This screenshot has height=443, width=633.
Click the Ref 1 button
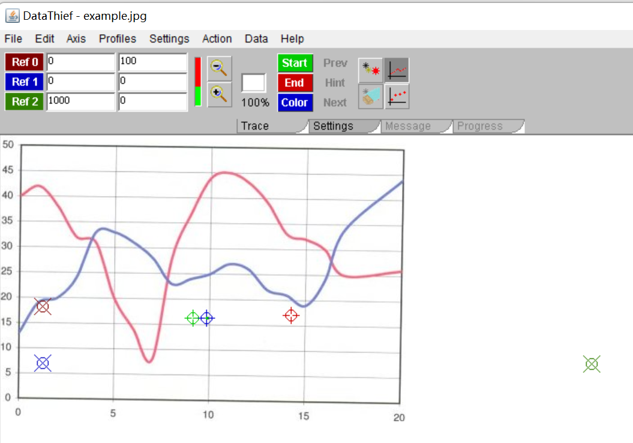[24, 82]
